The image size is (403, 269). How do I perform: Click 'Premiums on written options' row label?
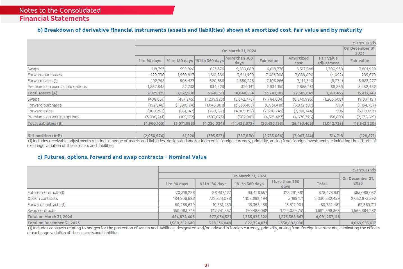point(53,117)
